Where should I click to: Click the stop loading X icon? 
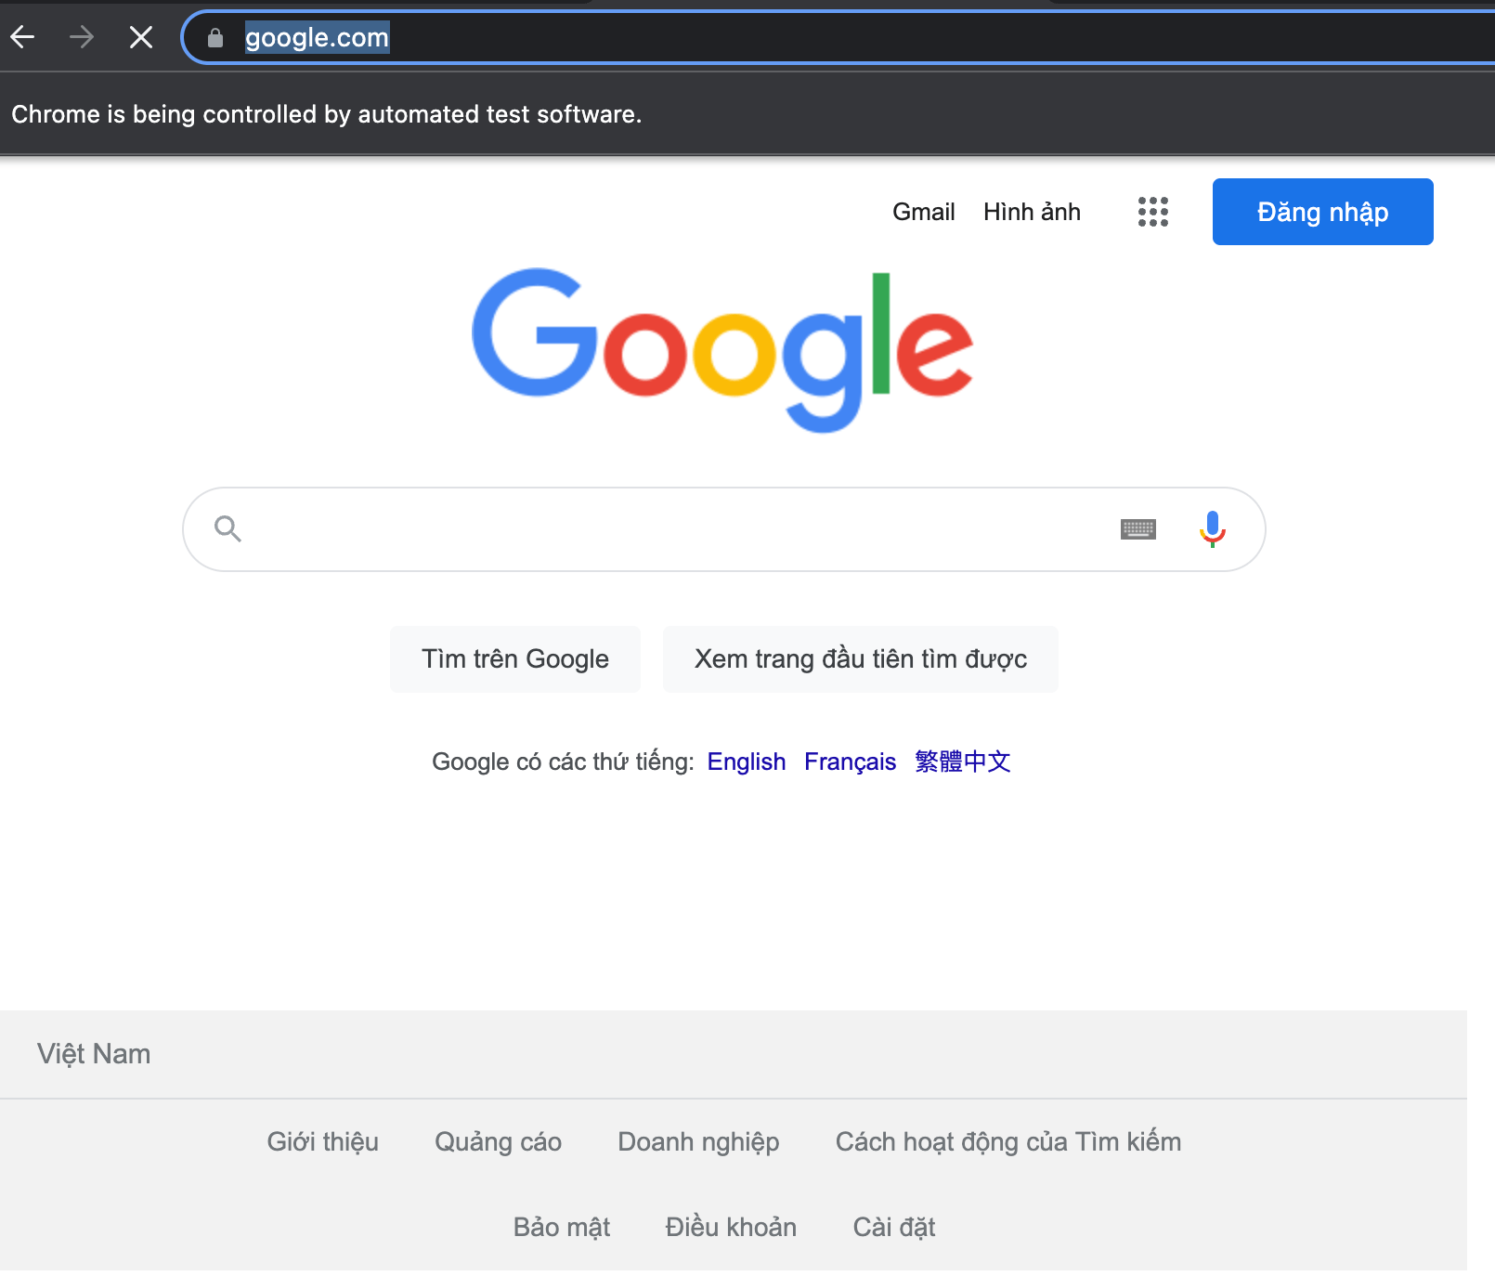(x=140, y=37)
